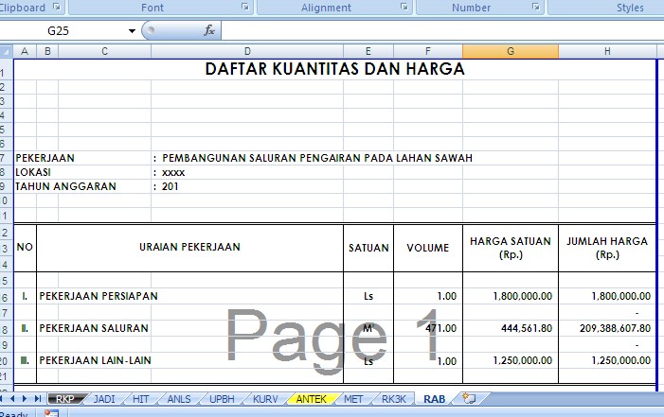Open Alignment group dialog launcher
The height and width of the screenshot is (417, 664).
pyautogui.click(x=404, y=7)
